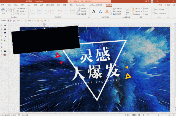Screen dimensions: 176x116
Task: Switch to slide sorter view in status bar
Action: click(x=139, y=115)
